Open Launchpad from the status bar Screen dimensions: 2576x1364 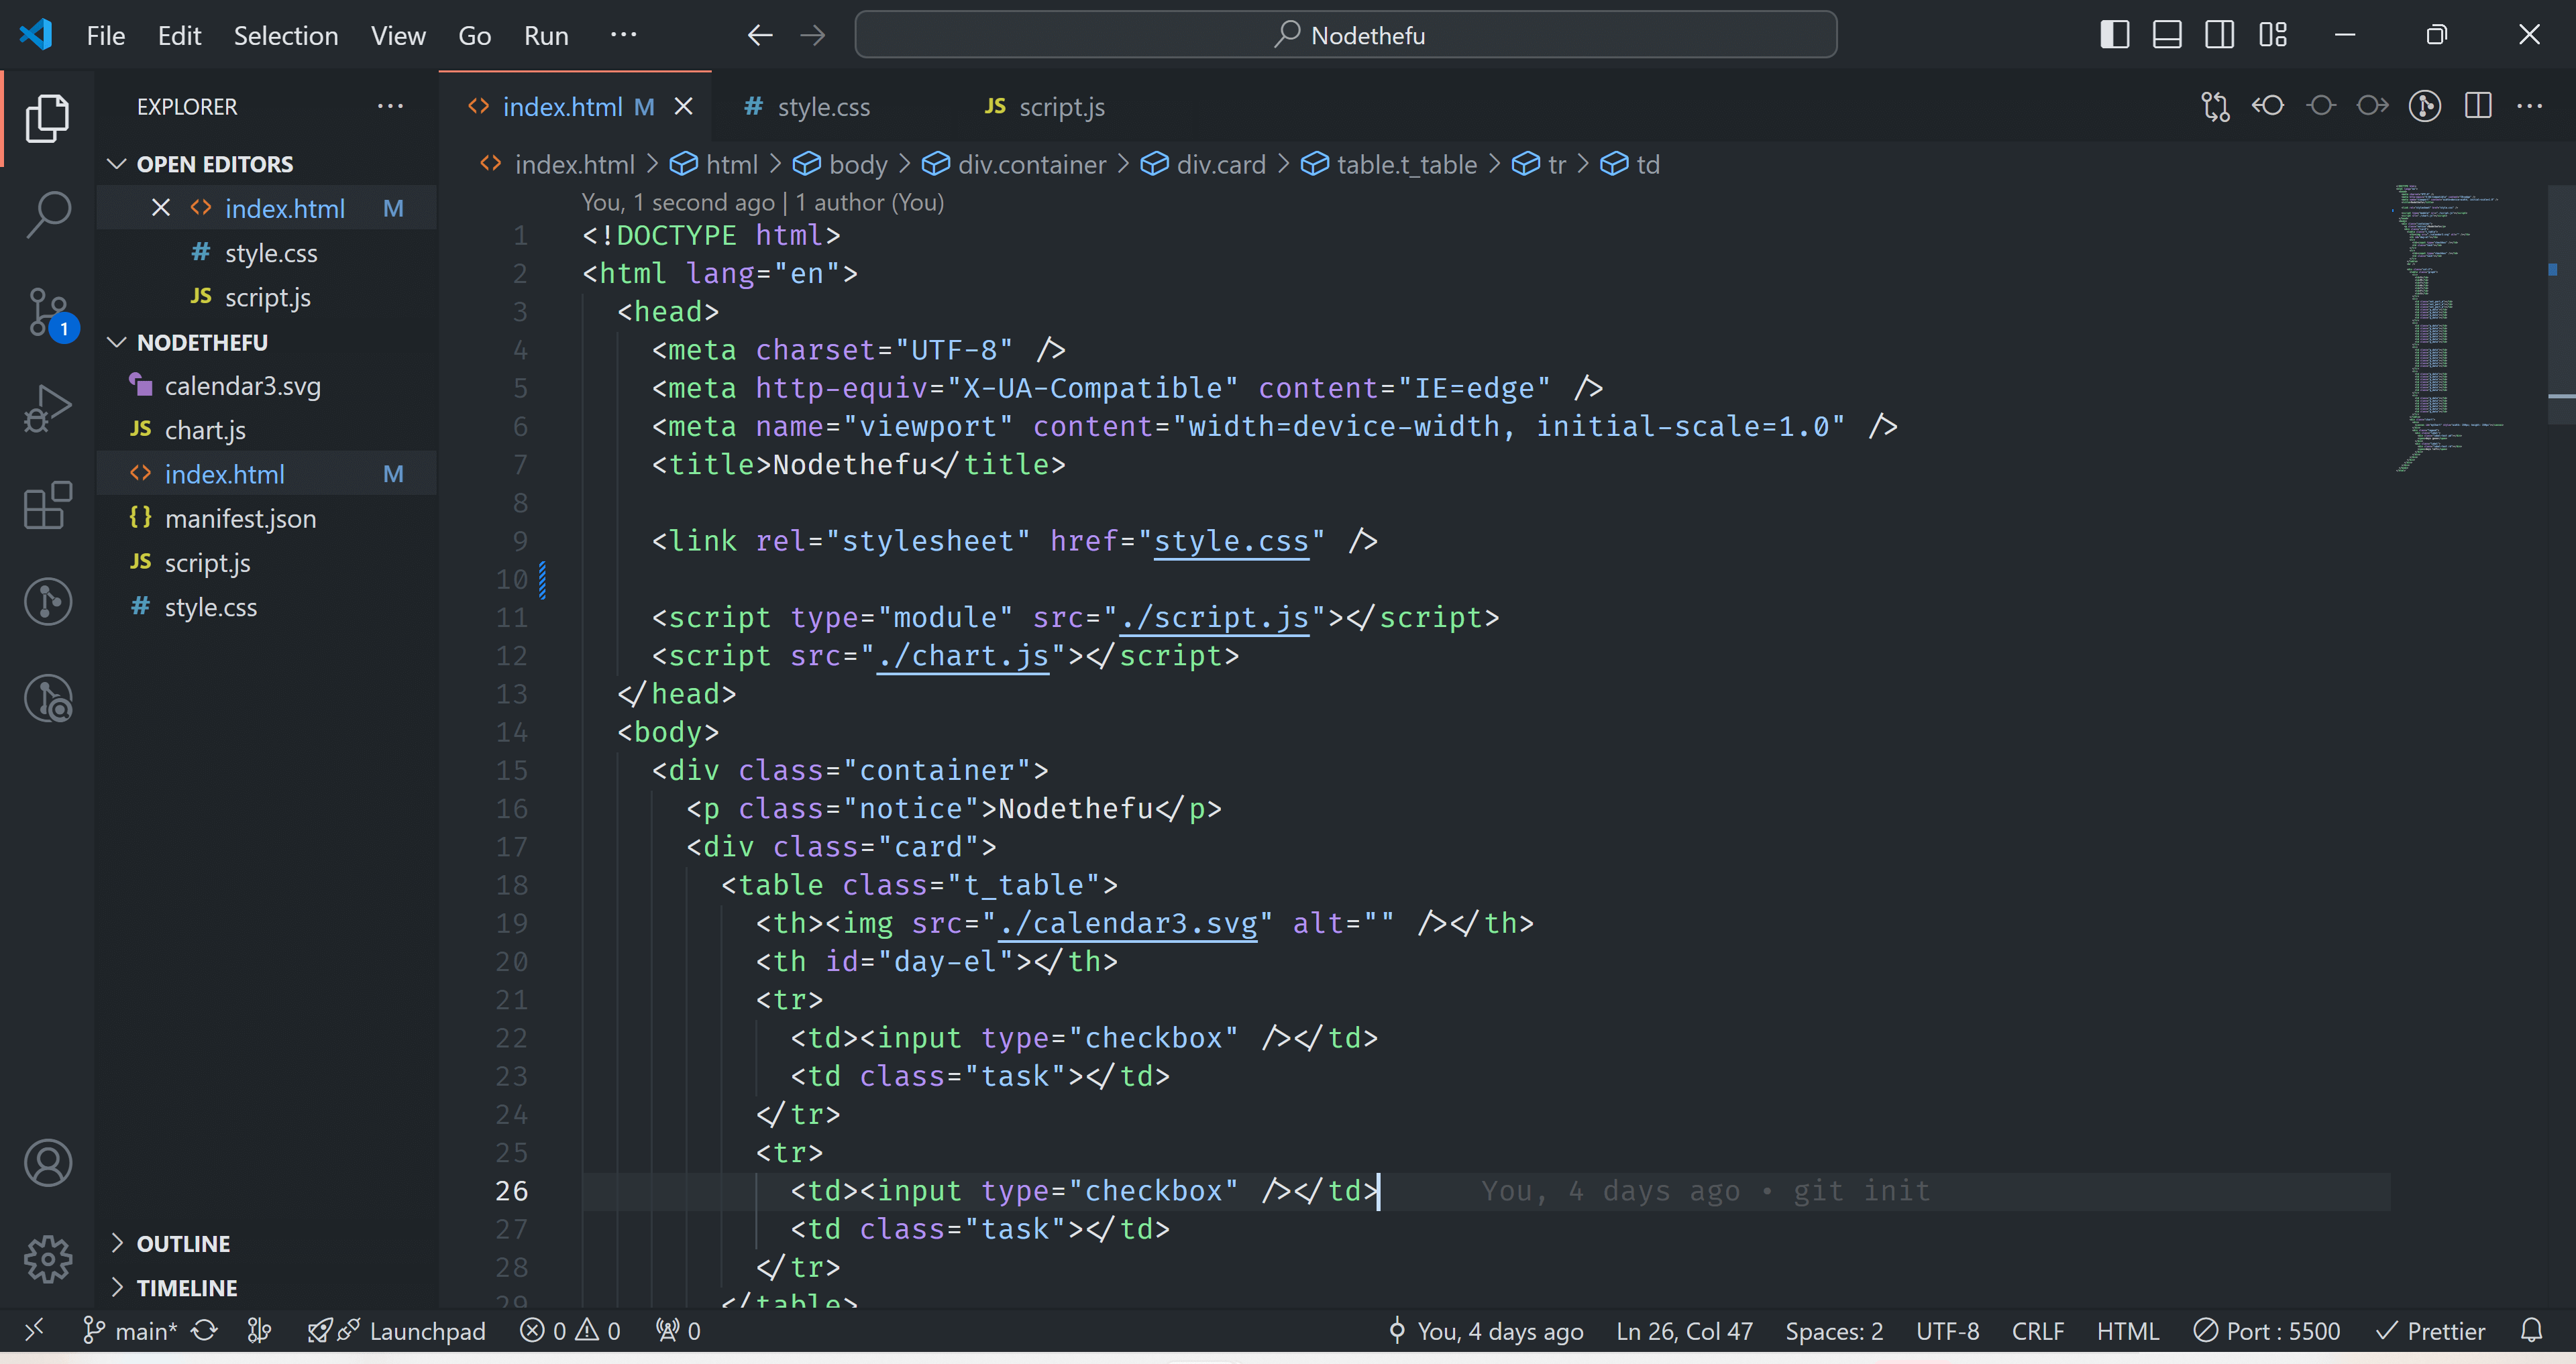(x=397, y=1331)
